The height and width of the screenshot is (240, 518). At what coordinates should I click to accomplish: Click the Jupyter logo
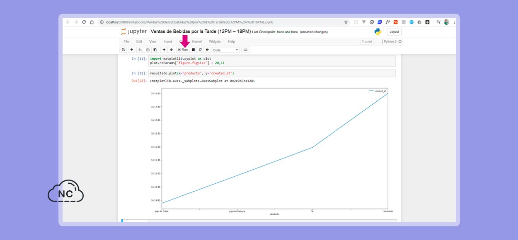[133, 31]
